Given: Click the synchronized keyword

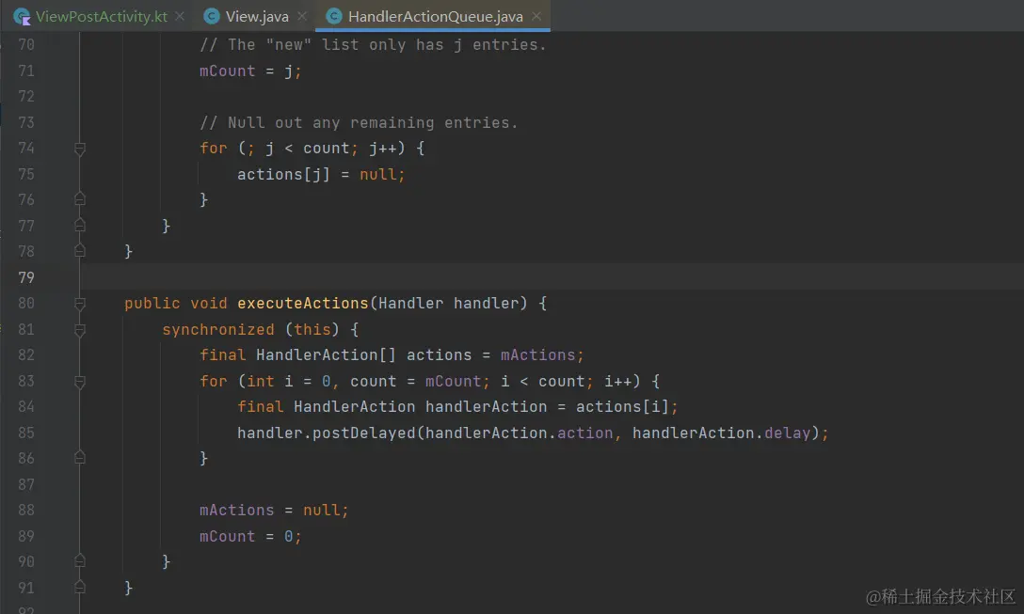Looking at the screenshot, I should [218, 329].
